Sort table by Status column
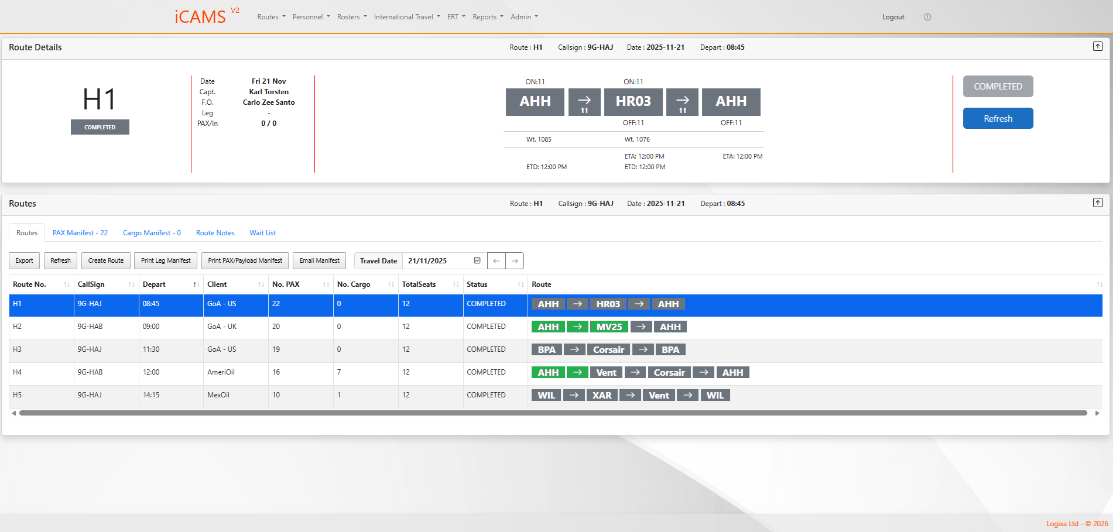Image resolution: width=1113 pixels, height=532 pixels. pos(520,284)
